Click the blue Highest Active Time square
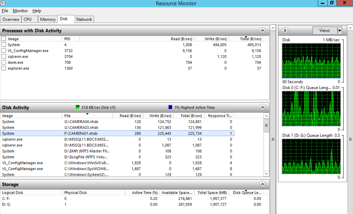The width and height of the screenshot is (353, 214). coord(170,107)
